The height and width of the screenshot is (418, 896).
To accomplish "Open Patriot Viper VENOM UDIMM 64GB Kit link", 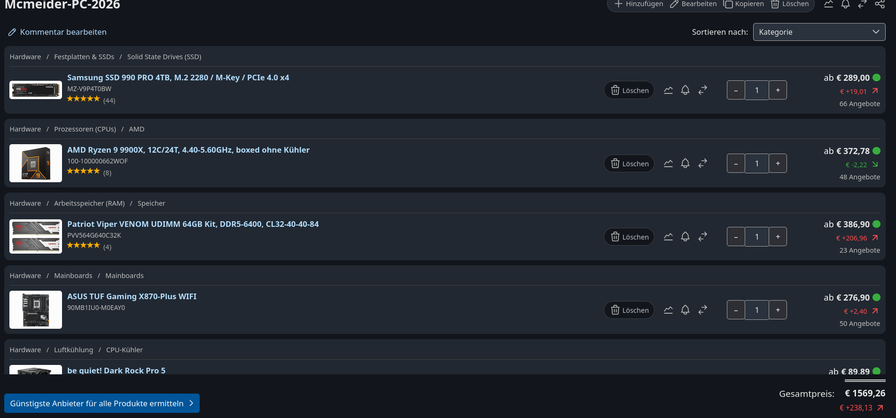I will [193, 224].
